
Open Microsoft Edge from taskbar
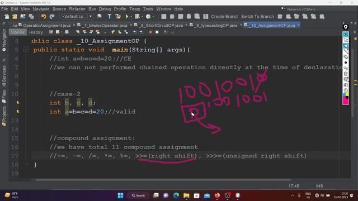pyautogui.click(x=176, y=195)
